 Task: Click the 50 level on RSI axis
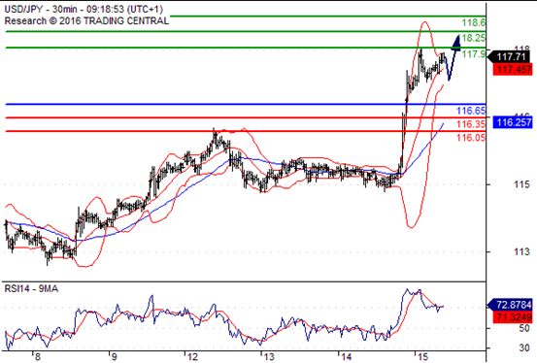(524, 328)
